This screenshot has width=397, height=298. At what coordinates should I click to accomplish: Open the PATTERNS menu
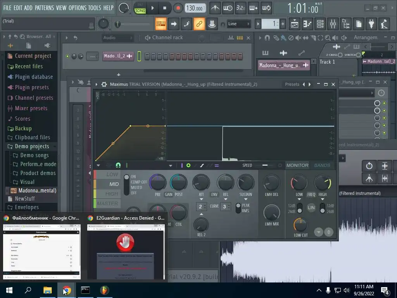point(44,8)
